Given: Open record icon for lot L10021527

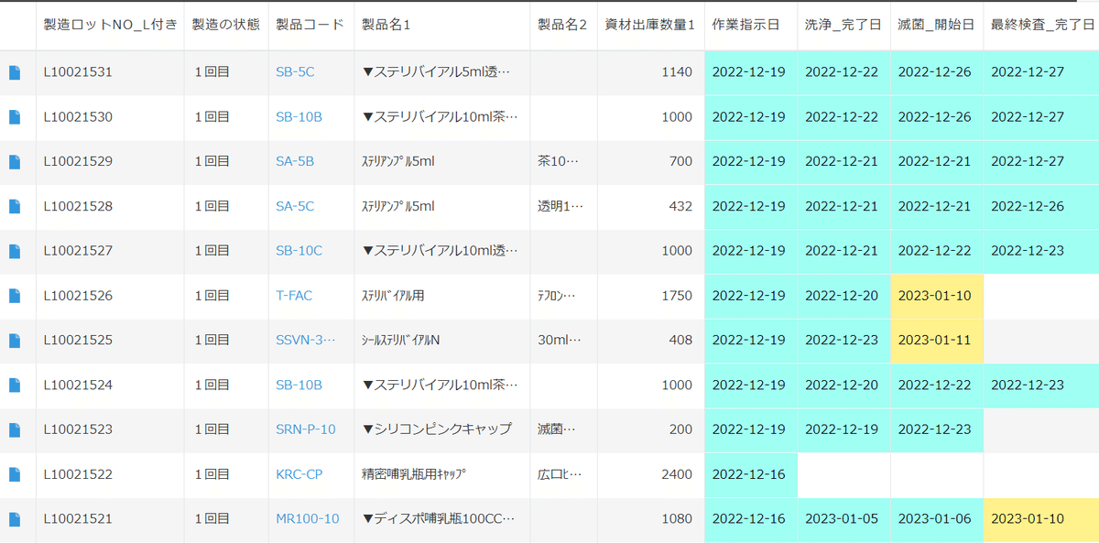Looking at the screenshot, I should pos(15,251).
